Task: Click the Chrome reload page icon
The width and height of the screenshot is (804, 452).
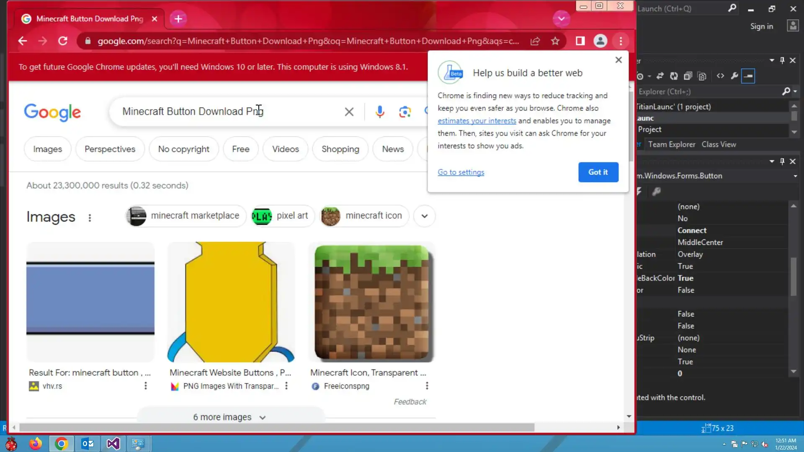Action: 63,41
